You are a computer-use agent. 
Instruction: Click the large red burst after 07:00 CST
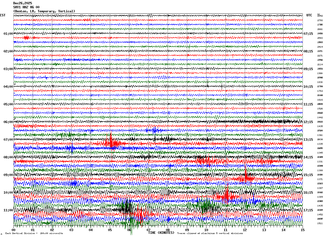111,142
